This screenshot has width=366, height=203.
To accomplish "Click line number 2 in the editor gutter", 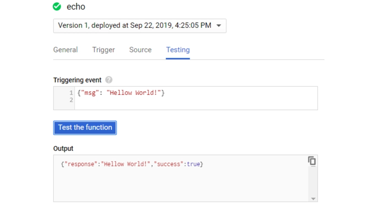I will [71, 100].
